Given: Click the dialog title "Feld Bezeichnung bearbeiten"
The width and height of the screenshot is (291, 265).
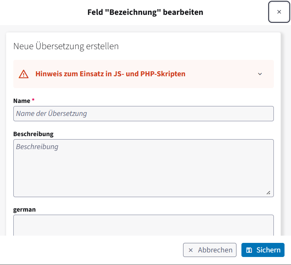Looking at the screenshot, I should [x=145, y=12].
